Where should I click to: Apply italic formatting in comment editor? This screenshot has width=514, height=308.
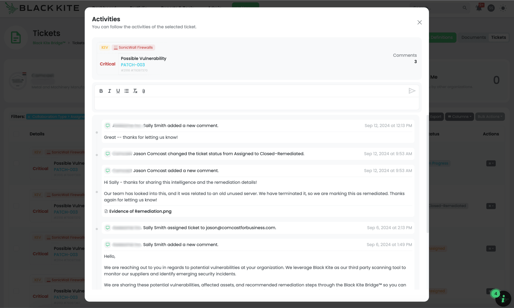click(x=109, y=91)
